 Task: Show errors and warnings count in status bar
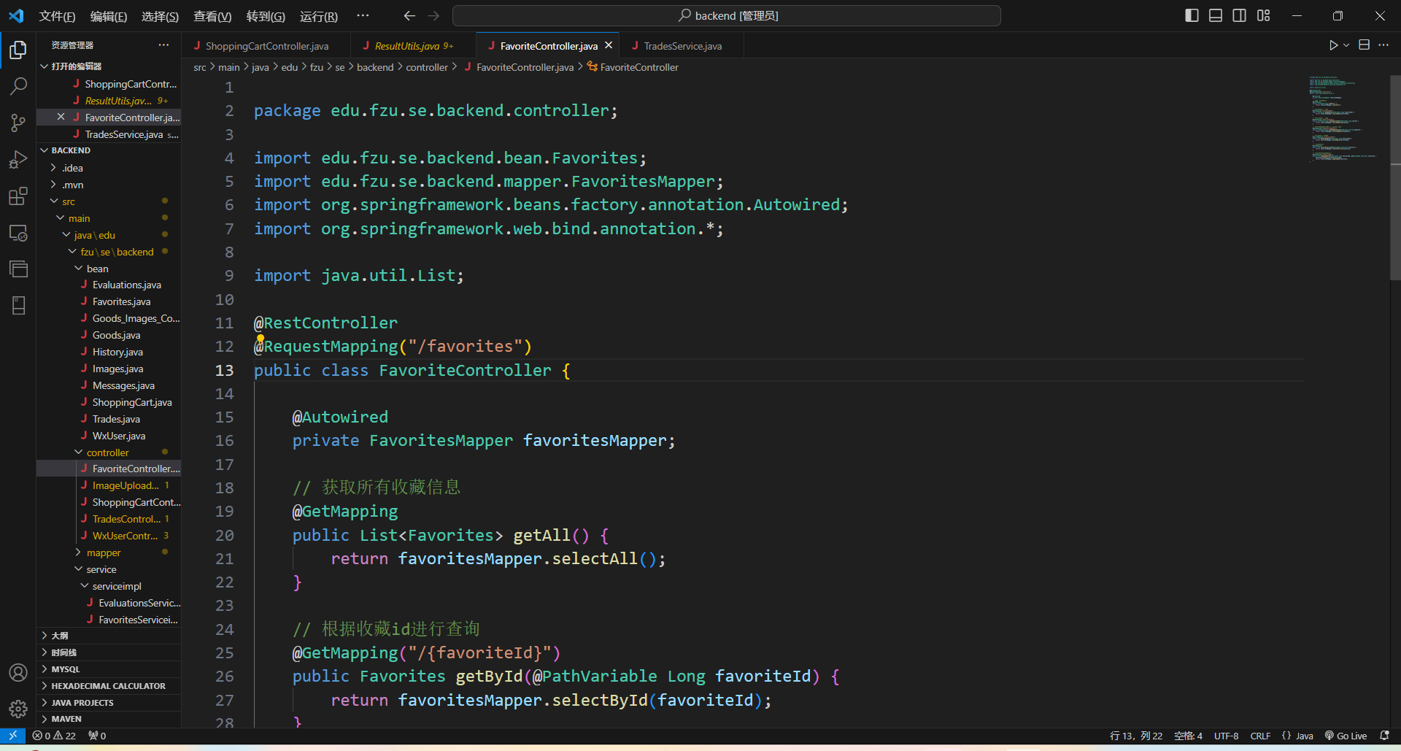click(x=54, y=736)
